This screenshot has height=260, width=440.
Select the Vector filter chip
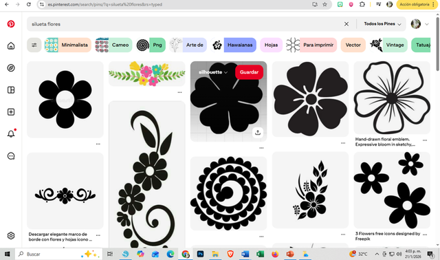pyautogui.click(x=353, y=45)
